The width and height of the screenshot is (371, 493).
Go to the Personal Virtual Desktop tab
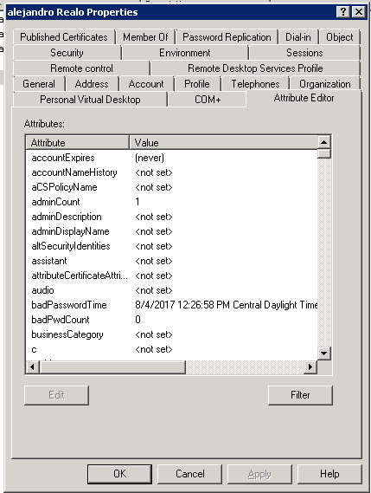[x=90, y=100]
